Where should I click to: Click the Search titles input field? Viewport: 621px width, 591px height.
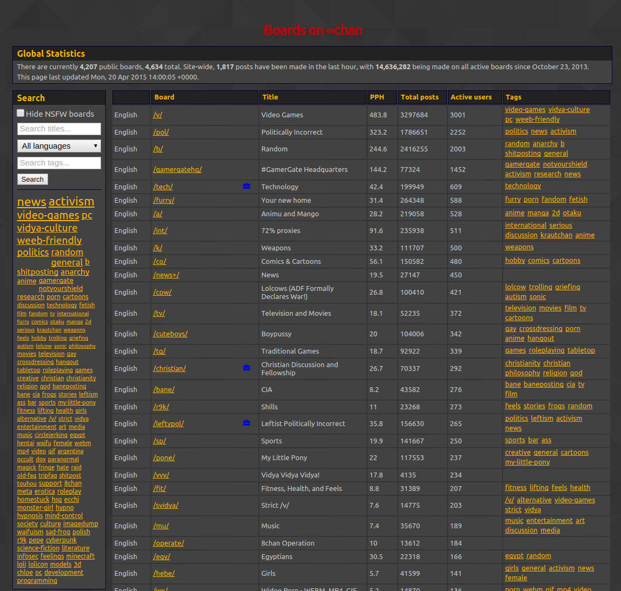tap(59, 129)
